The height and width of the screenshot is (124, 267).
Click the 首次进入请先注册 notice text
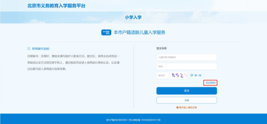[188, 107]
